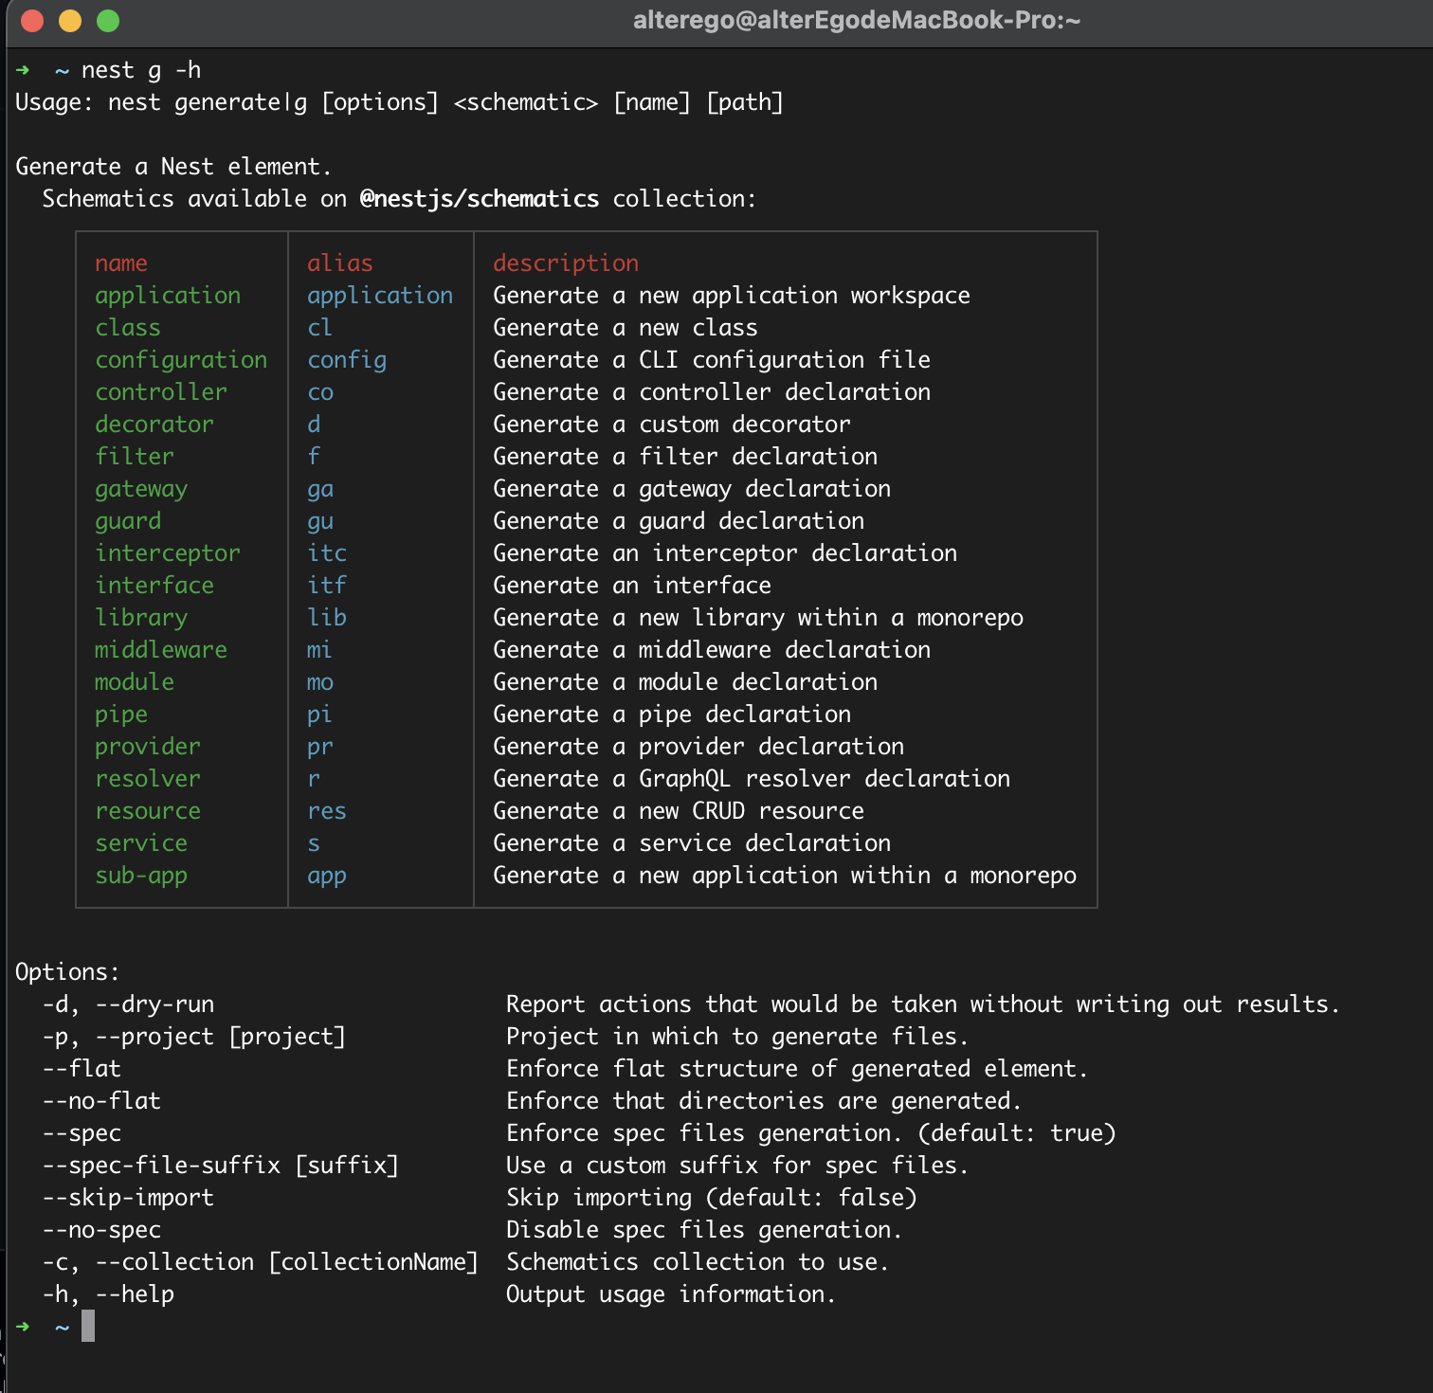1433x1393 pixels.
Task: Select the 'filter' schematic name
Action: coord(135,457)
